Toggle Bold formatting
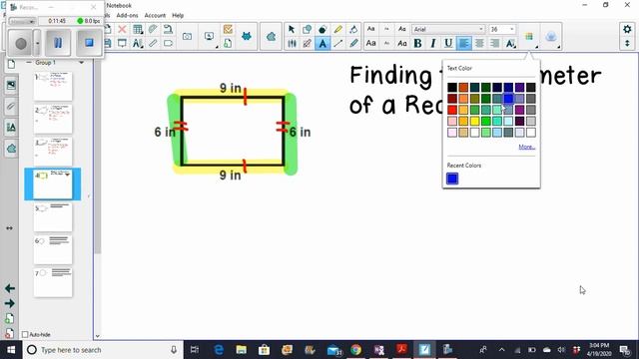 point(417,43)
